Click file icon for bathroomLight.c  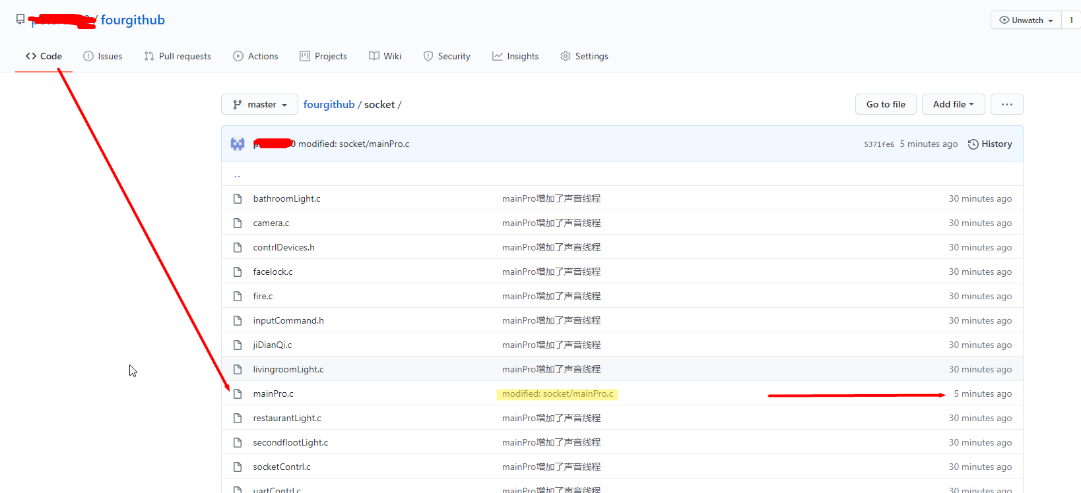tap(238, 198)
